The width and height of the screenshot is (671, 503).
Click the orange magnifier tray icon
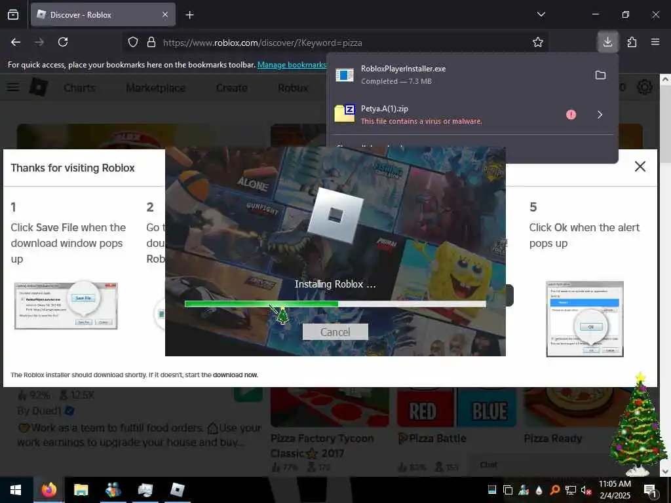554,490
